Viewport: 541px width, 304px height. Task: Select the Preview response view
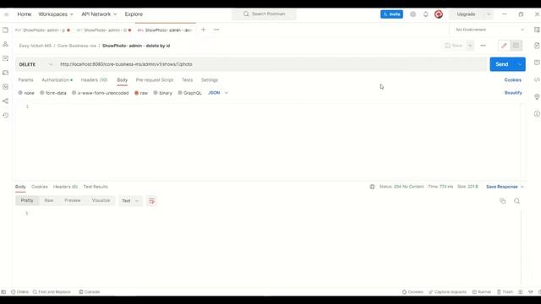73,201
